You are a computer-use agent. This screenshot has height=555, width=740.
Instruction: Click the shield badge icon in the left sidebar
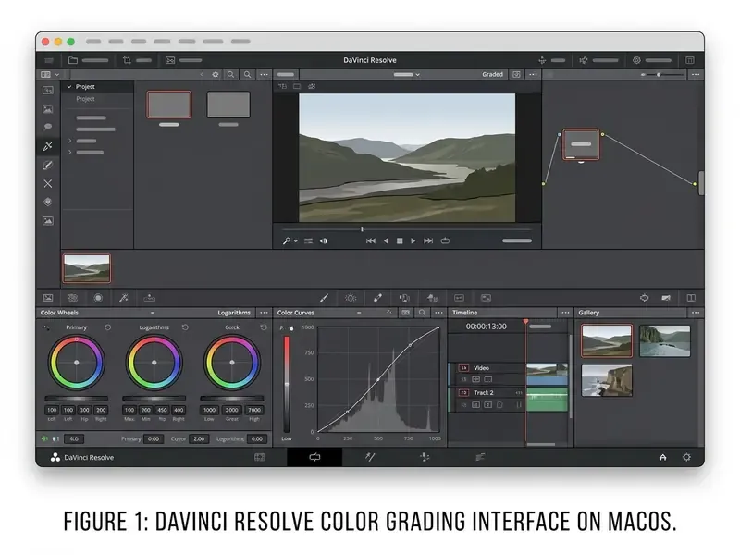(48, 202)
